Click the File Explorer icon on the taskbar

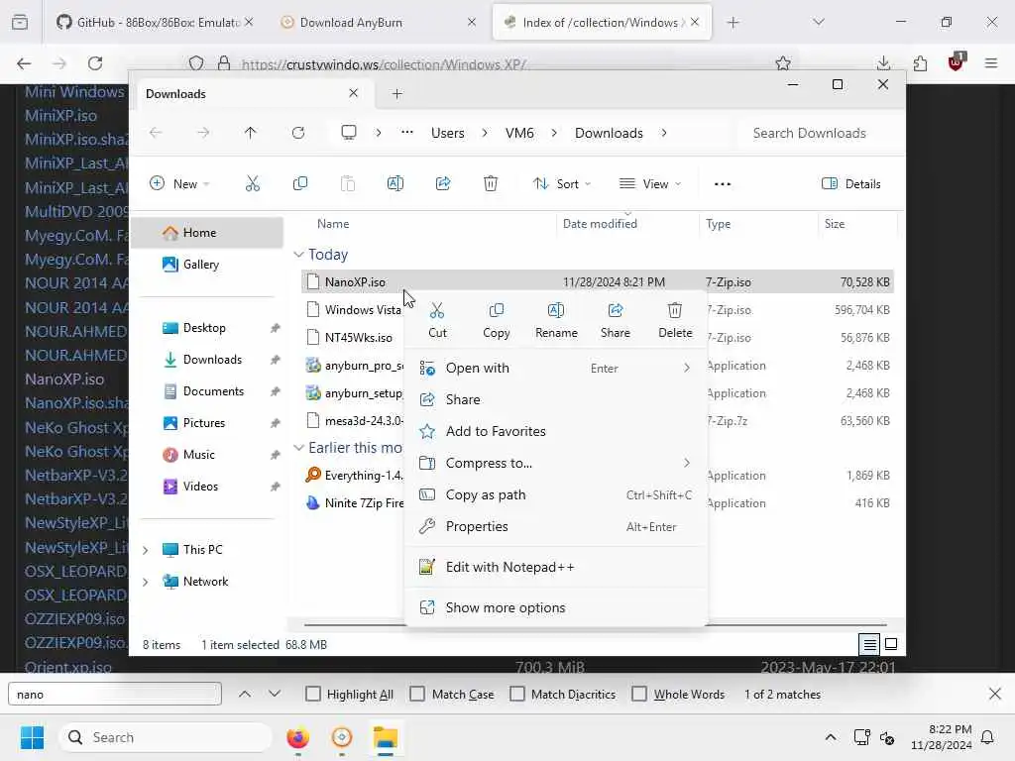(386, 737)
